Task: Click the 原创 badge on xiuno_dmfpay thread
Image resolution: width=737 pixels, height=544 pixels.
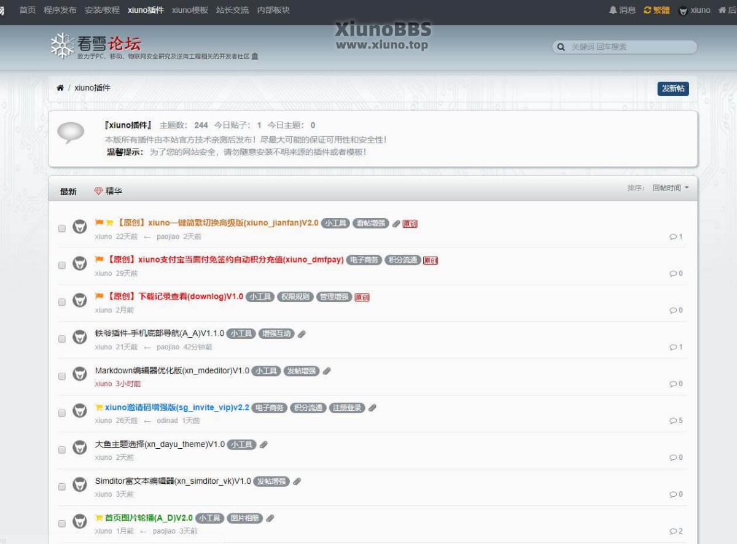Action: [x=431, y=260]
